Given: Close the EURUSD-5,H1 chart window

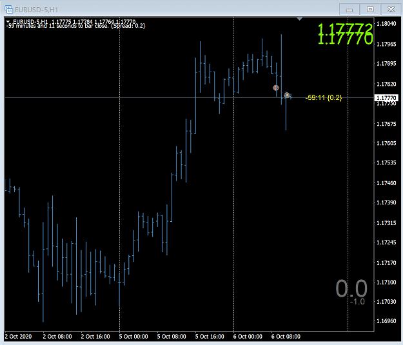Looking at the screenshot, I should [x=391, y=10].
